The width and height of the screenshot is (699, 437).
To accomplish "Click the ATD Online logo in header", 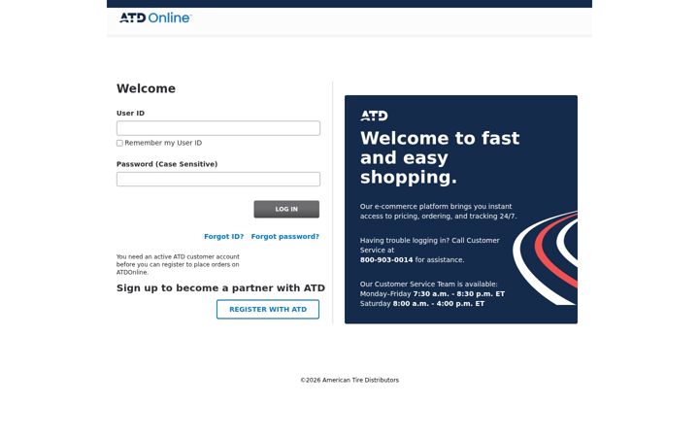I will [155, 17].
